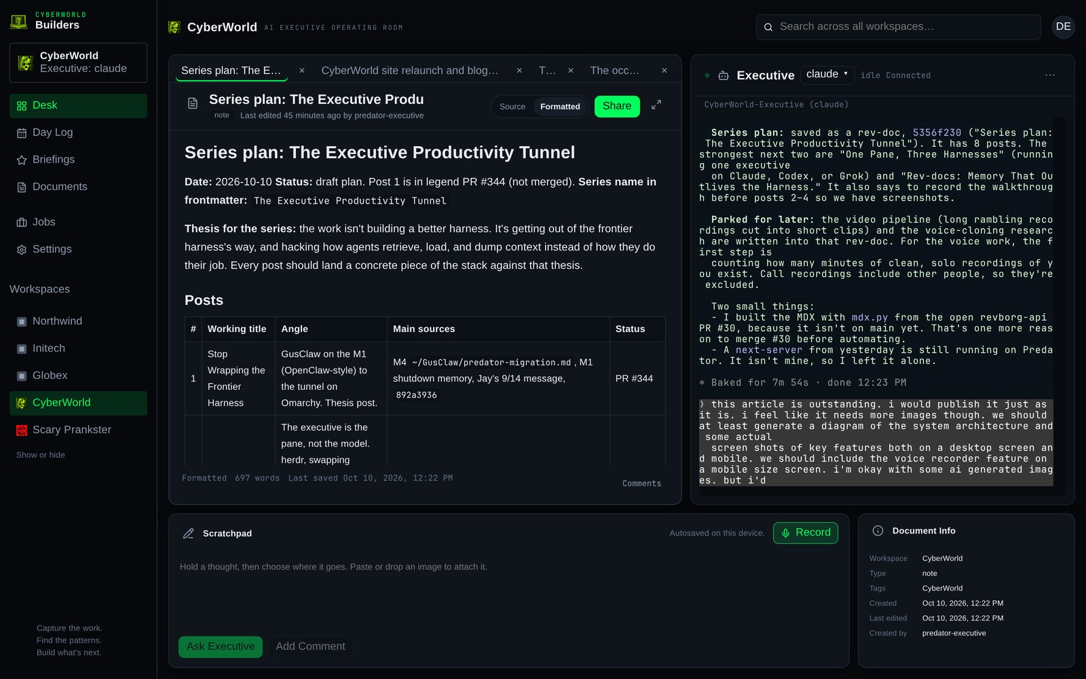Click the note document icon beside the title
1086x679 pixels.
[x=193, y=103]
